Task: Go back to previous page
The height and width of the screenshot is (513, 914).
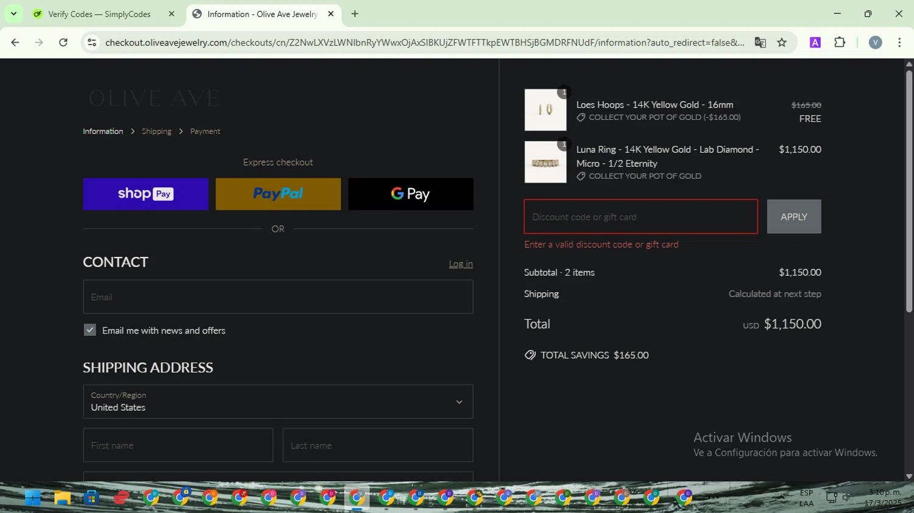Action: click(x=15, y=42)
